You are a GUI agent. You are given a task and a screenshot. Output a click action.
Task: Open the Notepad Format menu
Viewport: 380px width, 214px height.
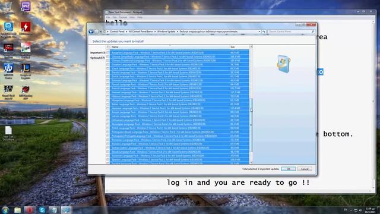coord(123,17)
